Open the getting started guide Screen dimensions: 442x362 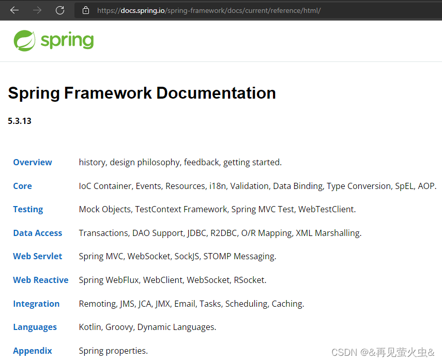tap(251, 162)
